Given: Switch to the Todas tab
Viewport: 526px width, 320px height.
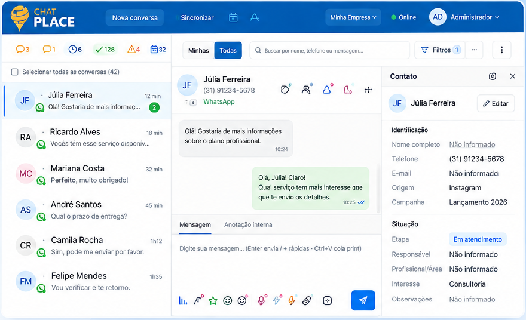Looking at the screenshot, I should point(228,50).
